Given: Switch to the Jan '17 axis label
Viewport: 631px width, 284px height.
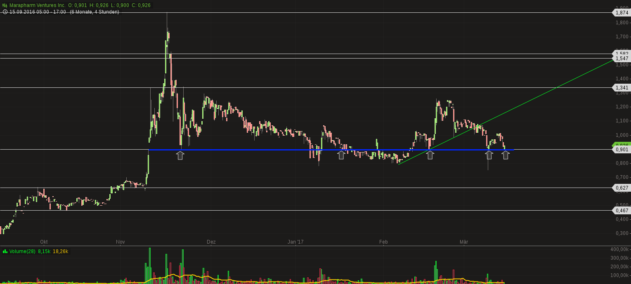Looking at the screenshot, I should (x=296, y=242).
